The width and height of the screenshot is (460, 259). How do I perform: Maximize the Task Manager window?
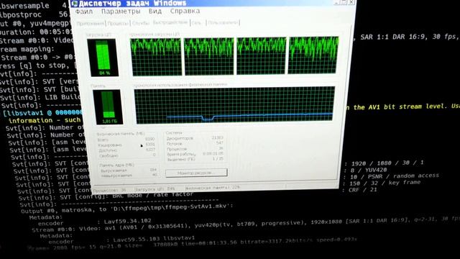point(344,2)
